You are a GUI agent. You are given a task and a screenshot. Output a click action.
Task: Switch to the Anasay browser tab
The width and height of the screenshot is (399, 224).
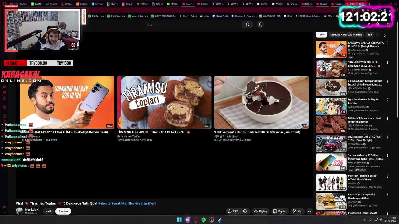tap(292, 4)
